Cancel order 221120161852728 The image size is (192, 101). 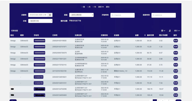(x=176, y=71)
